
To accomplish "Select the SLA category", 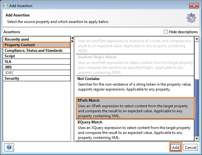I will click(x=8, y=62).
